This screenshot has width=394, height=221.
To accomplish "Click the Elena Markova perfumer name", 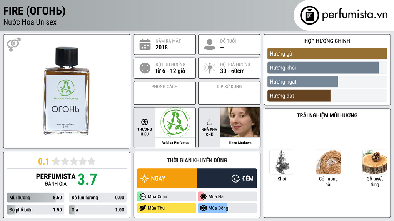I will 240,143.
